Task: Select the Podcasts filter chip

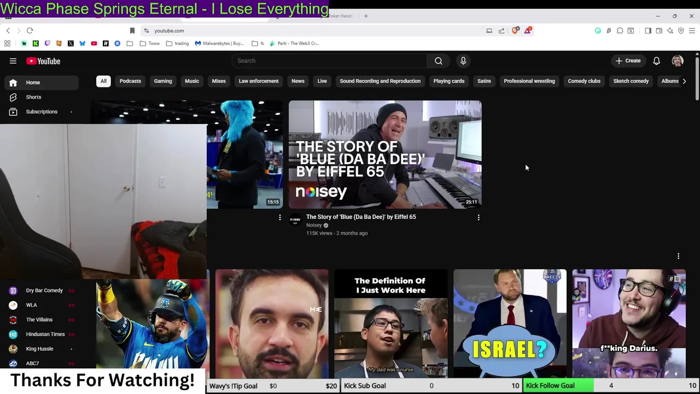Action: (x=130, y=81)
